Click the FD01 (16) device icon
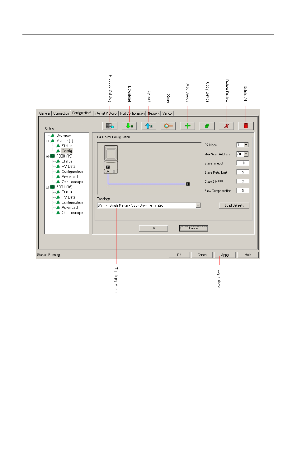The image size is (297, 458). coord(52,187)
